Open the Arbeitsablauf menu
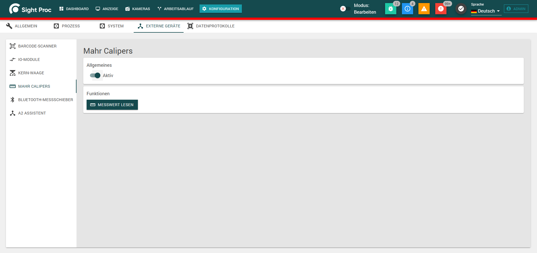Screen dimensions: 537x253 tap(176, 9)
